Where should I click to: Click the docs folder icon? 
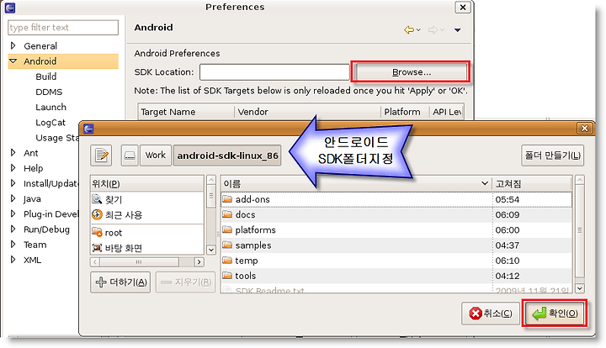point(227,214)
